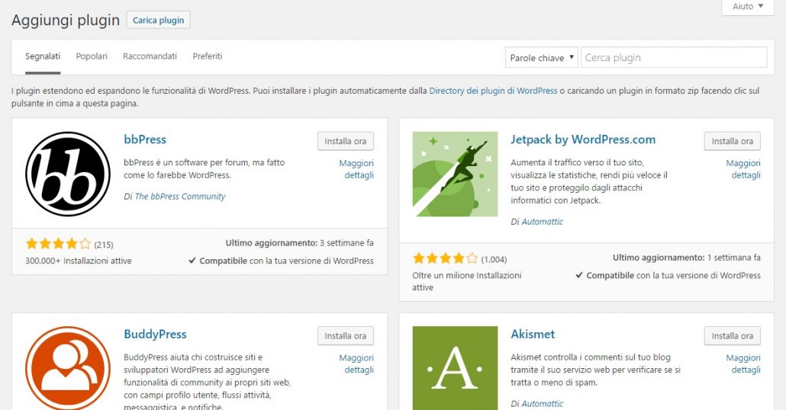Open the Akismet title link
786x410 pixels.
[x=533, y=334]
